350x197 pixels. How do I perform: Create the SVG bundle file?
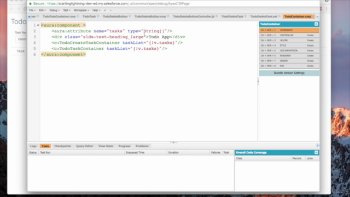310,66
